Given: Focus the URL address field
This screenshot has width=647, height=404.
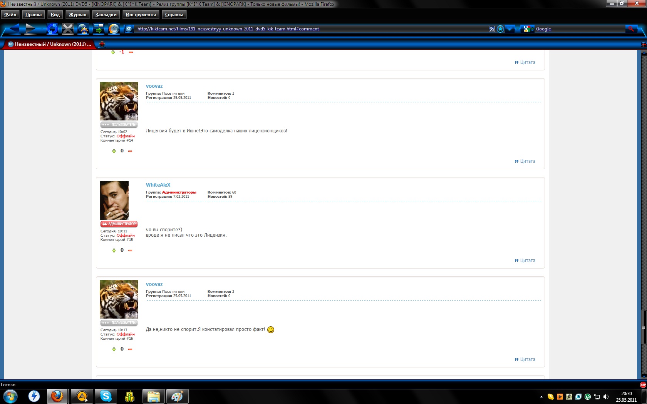Looking at the screenshot, I should (311, 29).
